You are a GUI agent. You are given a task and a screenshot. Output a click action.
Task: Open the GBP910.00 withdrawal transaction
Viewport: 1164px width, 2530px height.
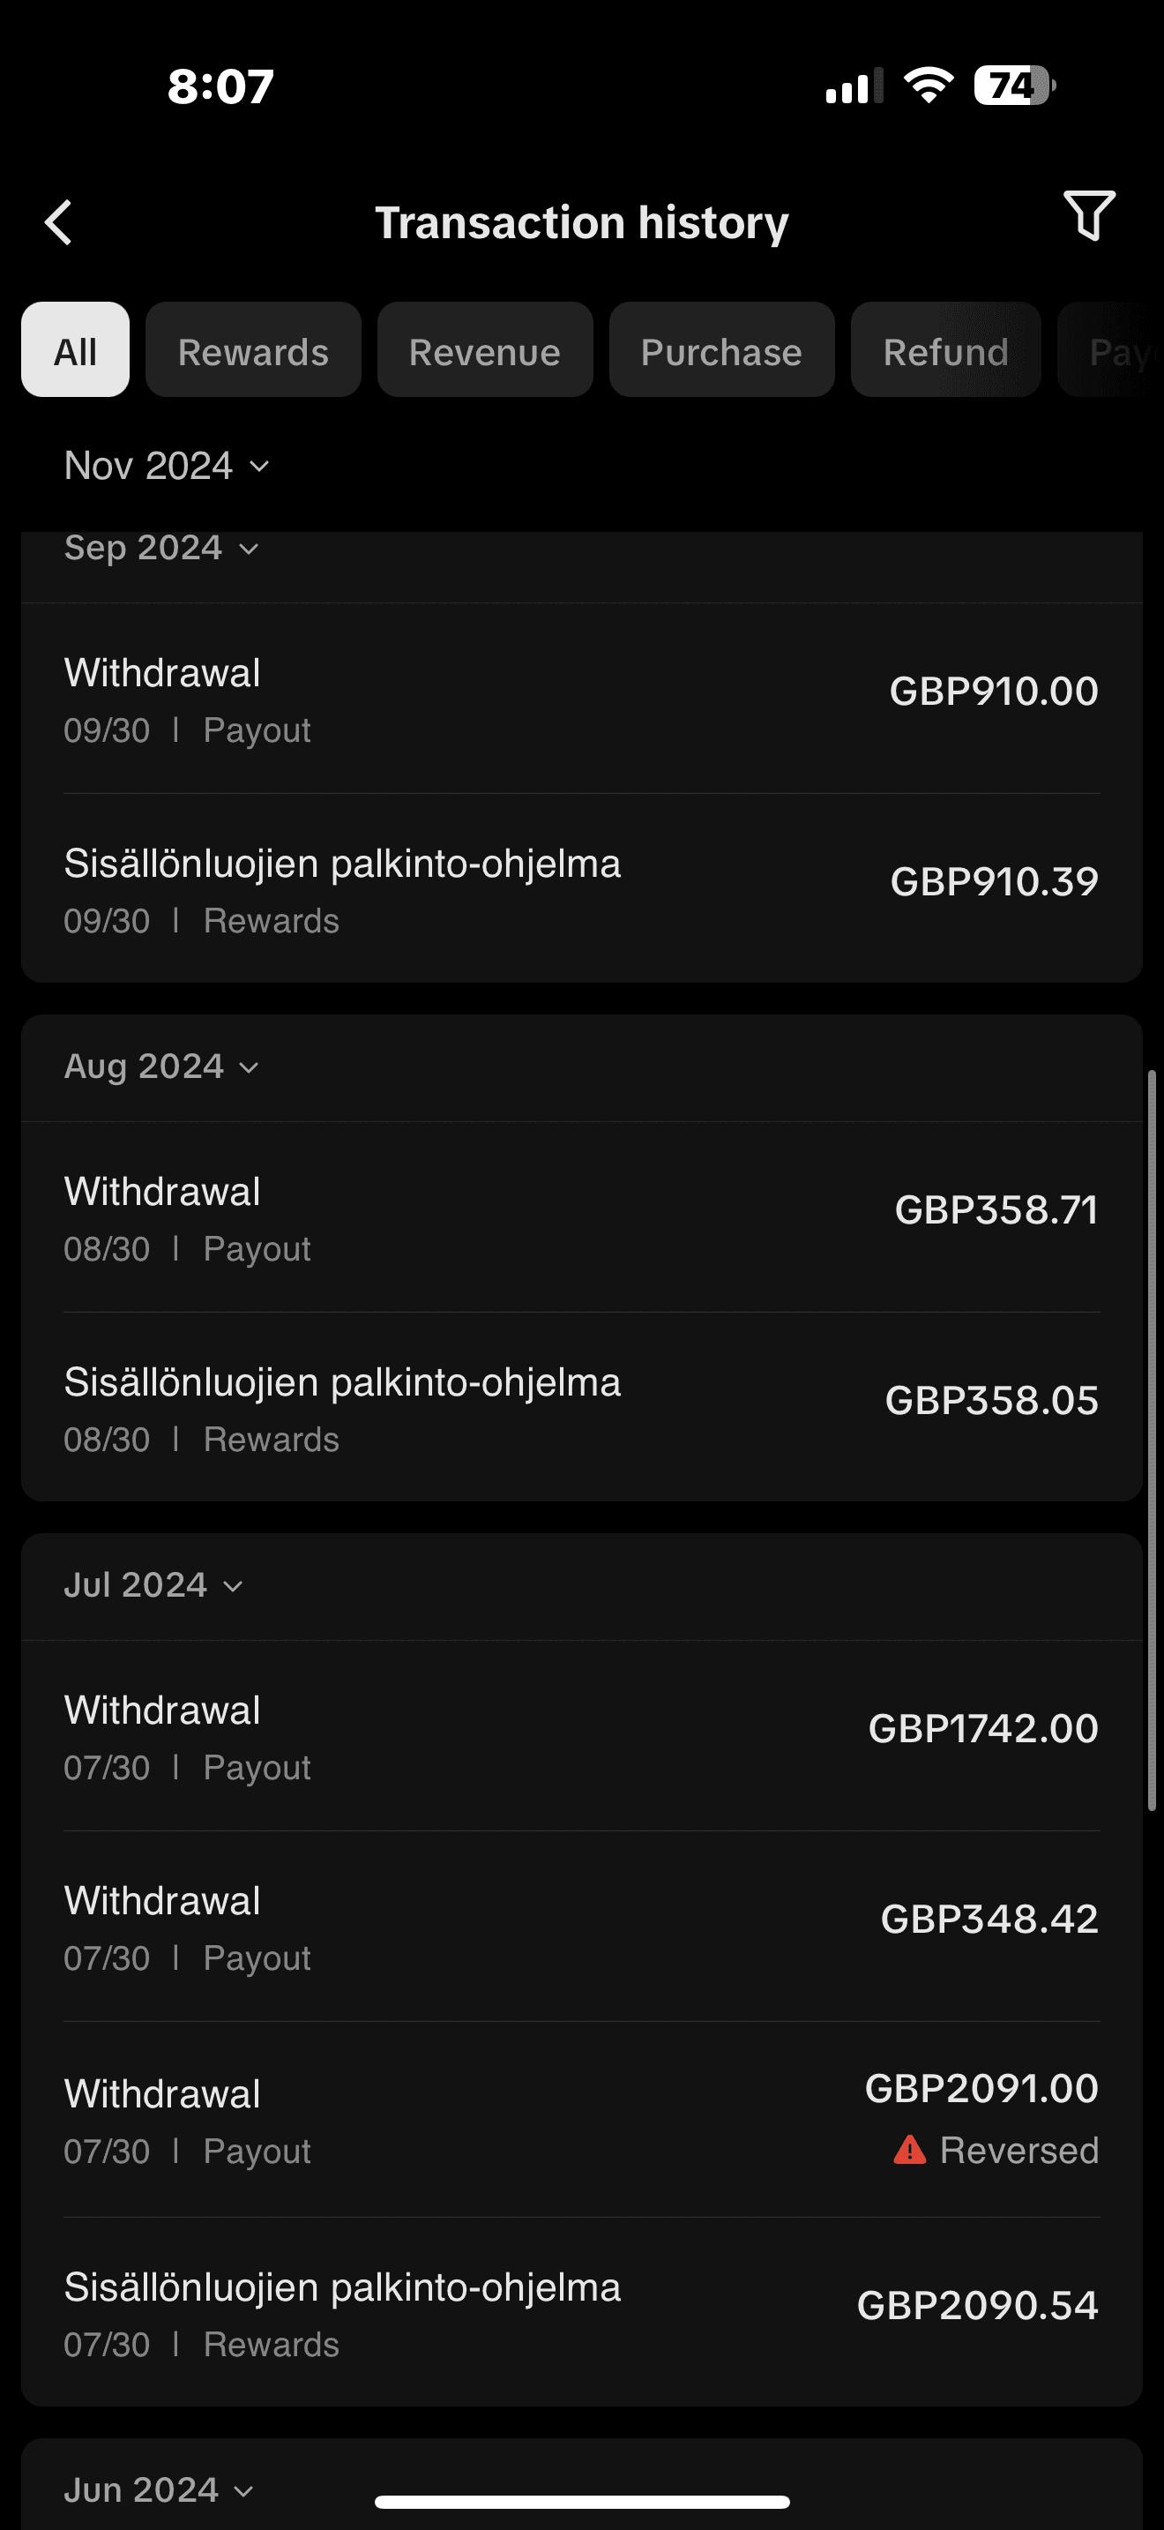click(x=581, y=700)
